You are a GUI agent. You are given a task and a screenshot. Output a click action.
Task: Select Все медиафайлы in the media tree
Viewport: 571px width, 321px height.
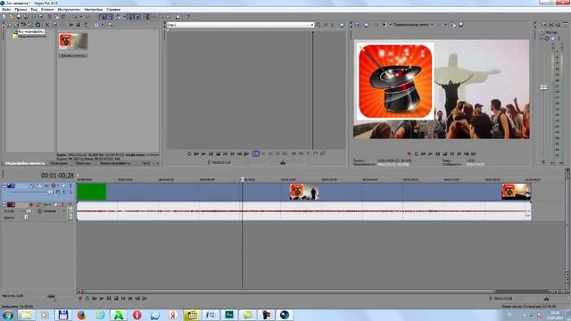coord(31,32)
